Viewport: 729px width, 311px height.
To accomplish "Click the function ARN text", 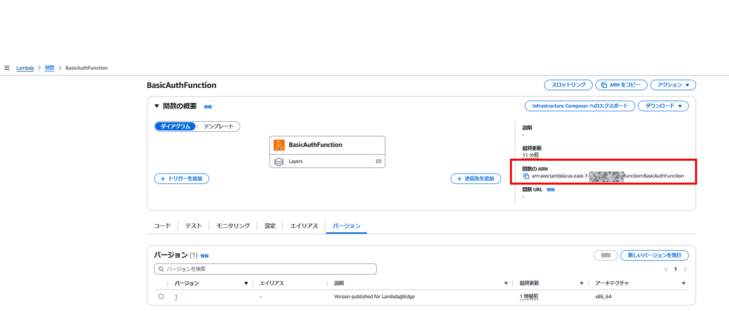I will [608, 176].
